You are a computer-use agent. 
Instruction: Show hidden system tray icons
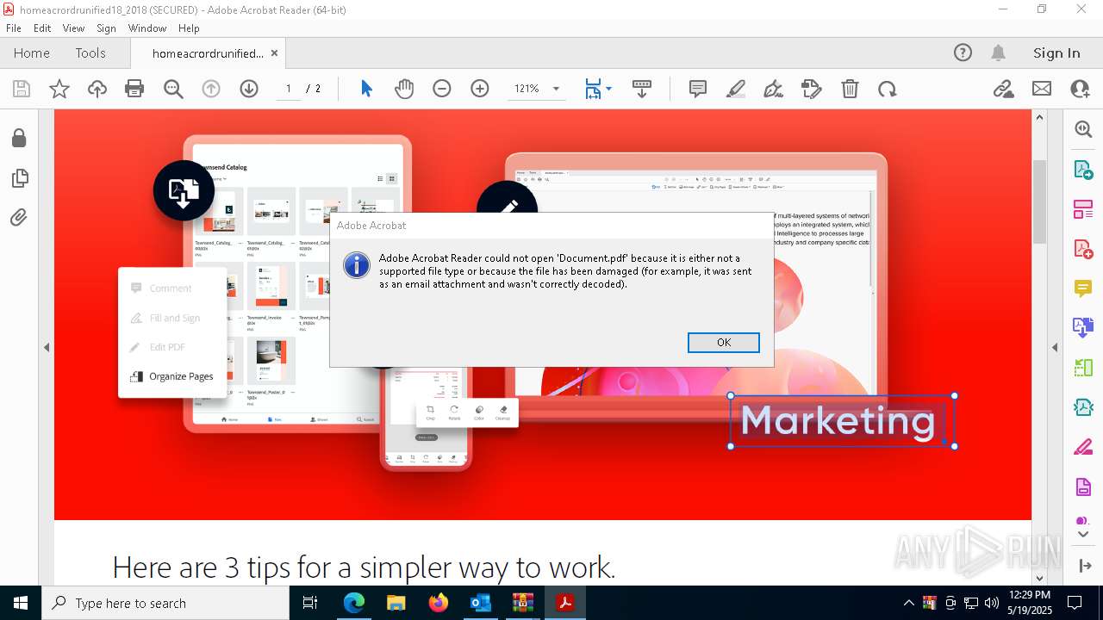[x=908, y=603]
